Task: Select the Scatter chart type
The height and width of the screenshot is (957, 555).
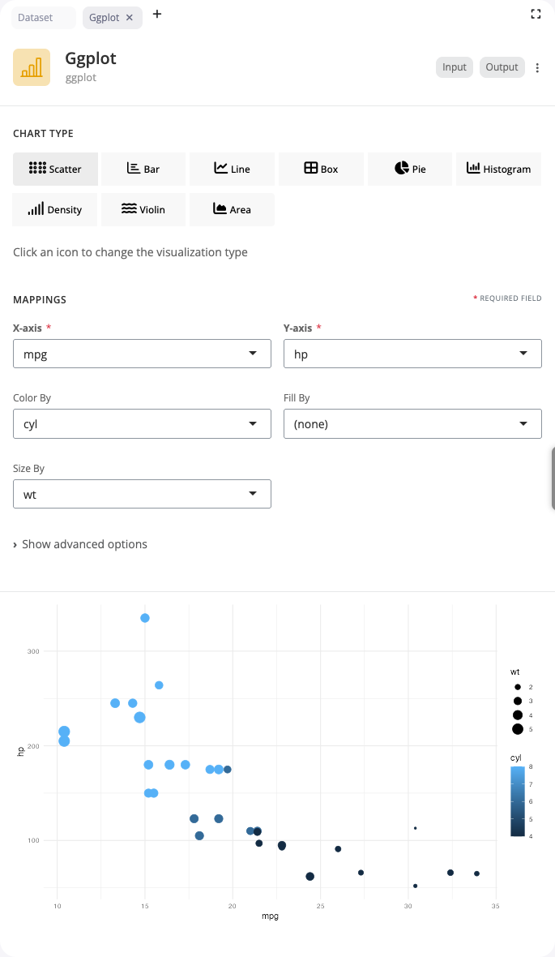Action: (x=55, y=169)
